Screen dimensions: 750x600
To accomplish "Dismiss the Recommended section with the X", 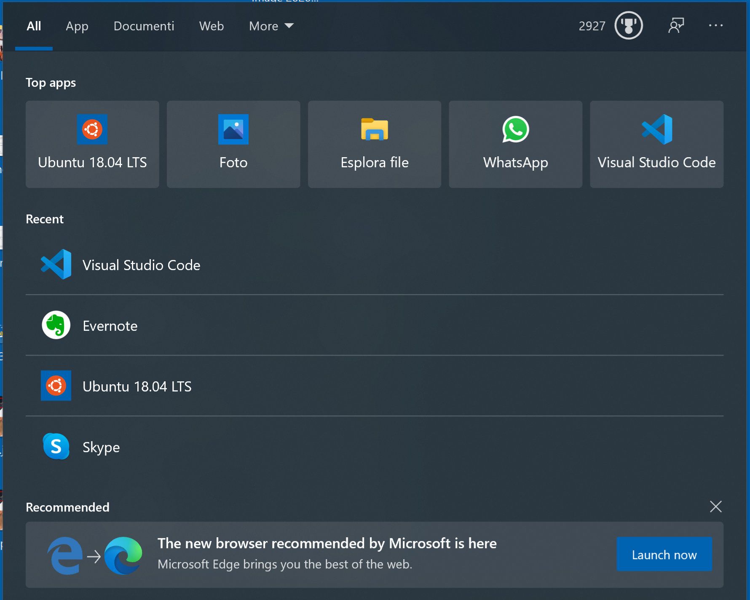I will point(715,506).
